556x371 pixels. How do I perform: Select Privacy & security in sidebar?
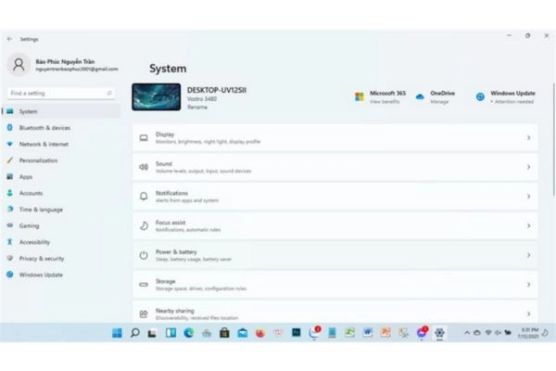click(x=42, y=259)
